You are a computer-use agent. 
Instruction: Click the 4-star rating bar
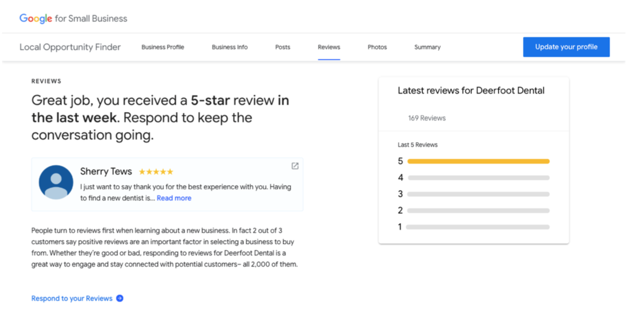478,178
